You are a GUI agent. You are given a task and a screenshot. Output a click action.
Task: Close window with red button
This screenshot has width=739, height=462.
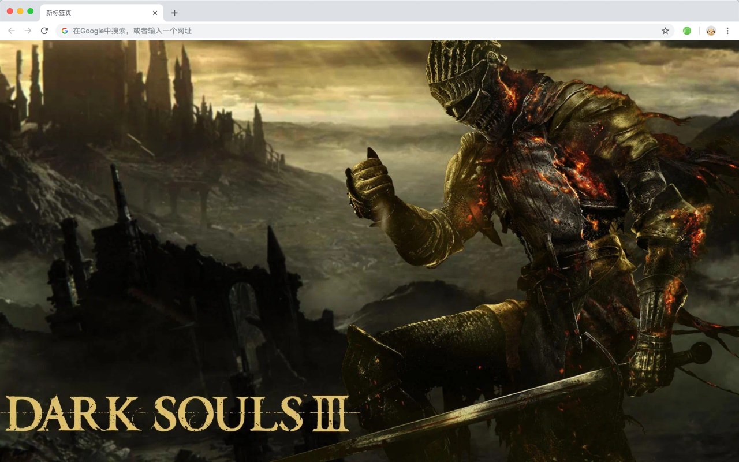coord(10,11)
